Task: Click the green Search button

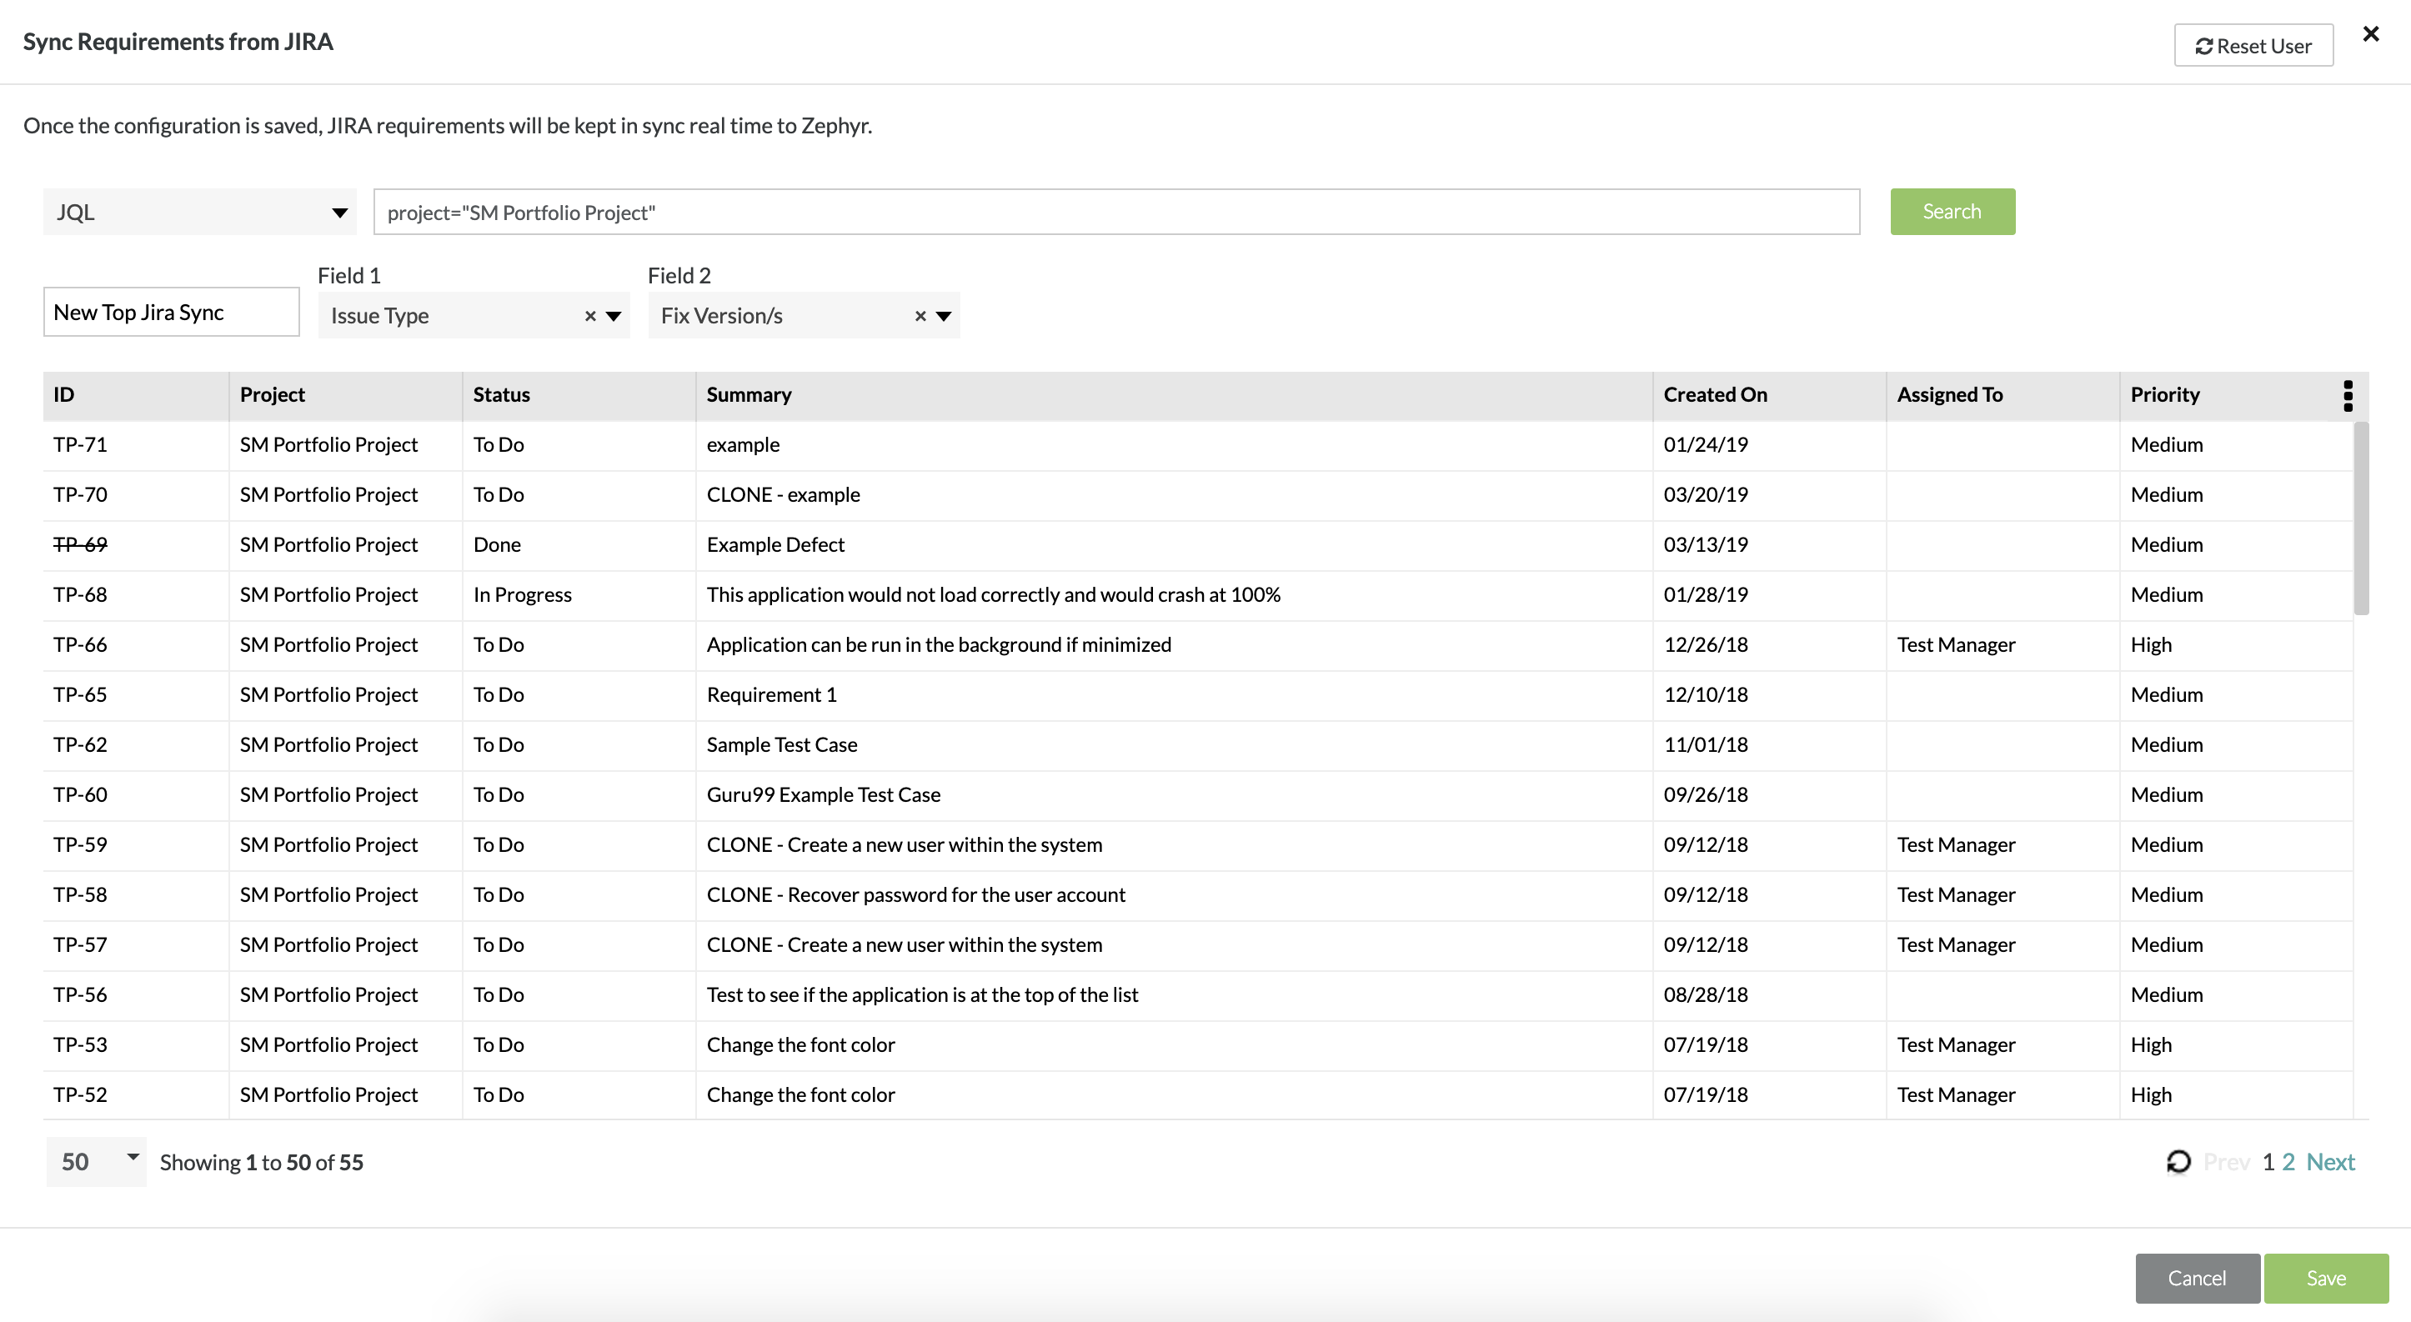Action: 1952,212
